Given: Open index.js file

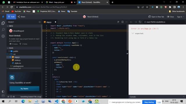Looking at the screenshot, I should click(17, 60).
